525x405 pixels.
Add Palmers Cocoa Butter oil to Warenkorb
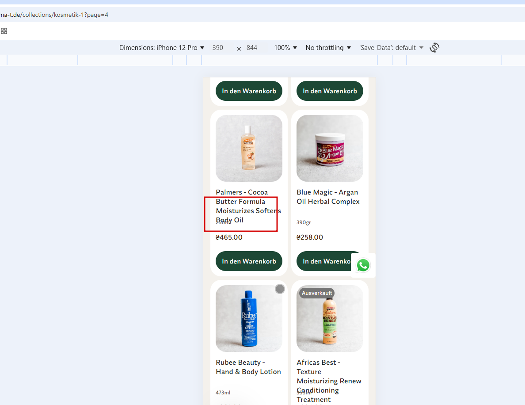[249, 261]
